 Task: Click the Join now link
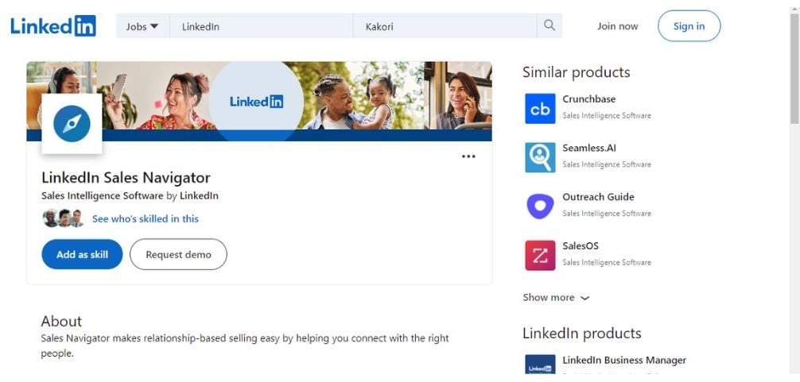[x=617, y=26]
